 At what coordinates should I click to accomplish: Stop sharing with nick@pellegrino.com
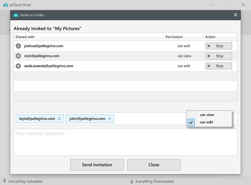click(218, 56)
